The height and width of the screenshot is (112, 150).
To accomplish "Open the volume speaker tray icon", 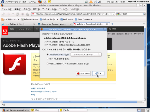I will click(95, 2).
